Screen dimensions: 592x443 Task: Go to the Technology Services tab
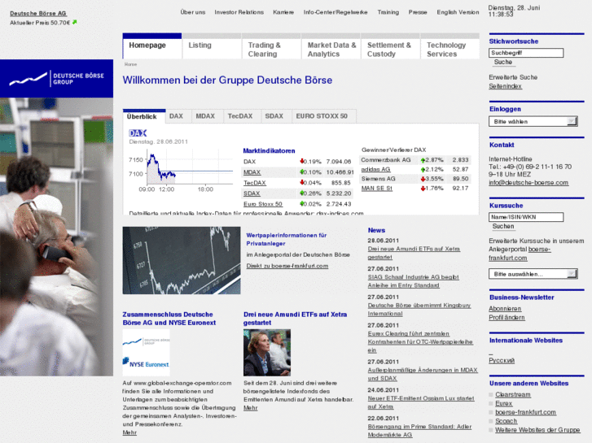click(x=450, y=46)
